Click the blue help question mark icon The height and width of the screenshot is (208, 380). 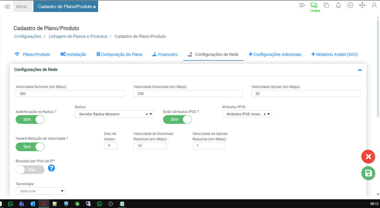51,168
